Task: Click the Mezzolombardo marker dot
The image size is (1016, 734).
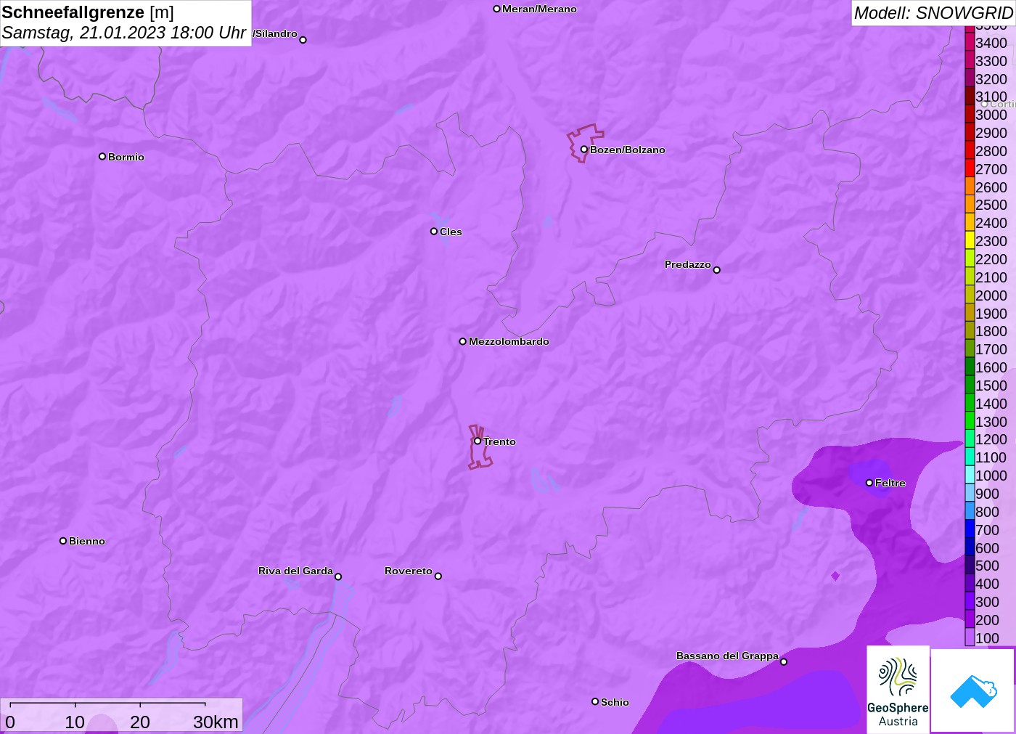Action: coord(463,341)
